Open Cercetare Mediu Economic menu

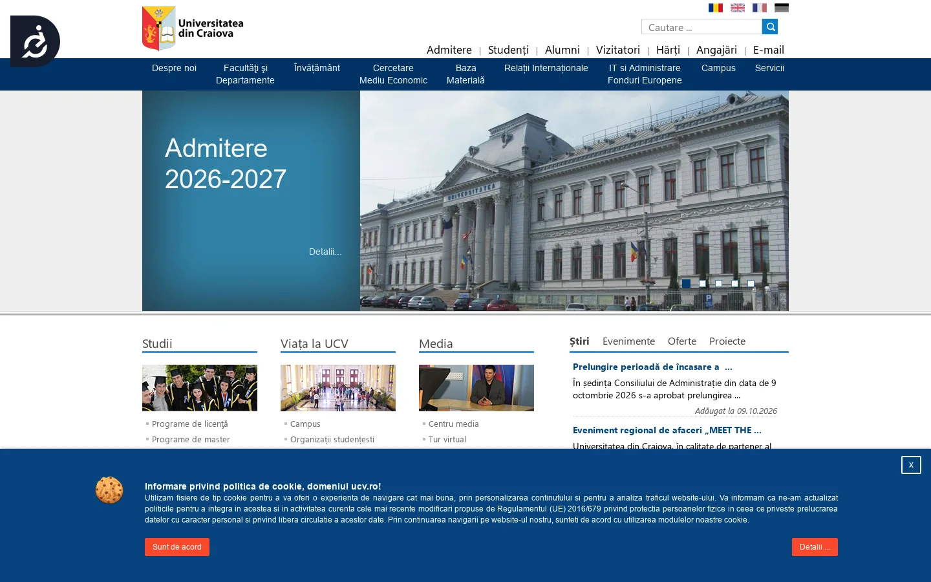pos(393,74)
